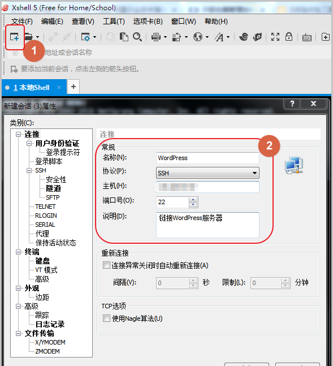This screenshot has width=333, height=366.
Task: Click the Paste clipboard icon
Action: (124, 37)
